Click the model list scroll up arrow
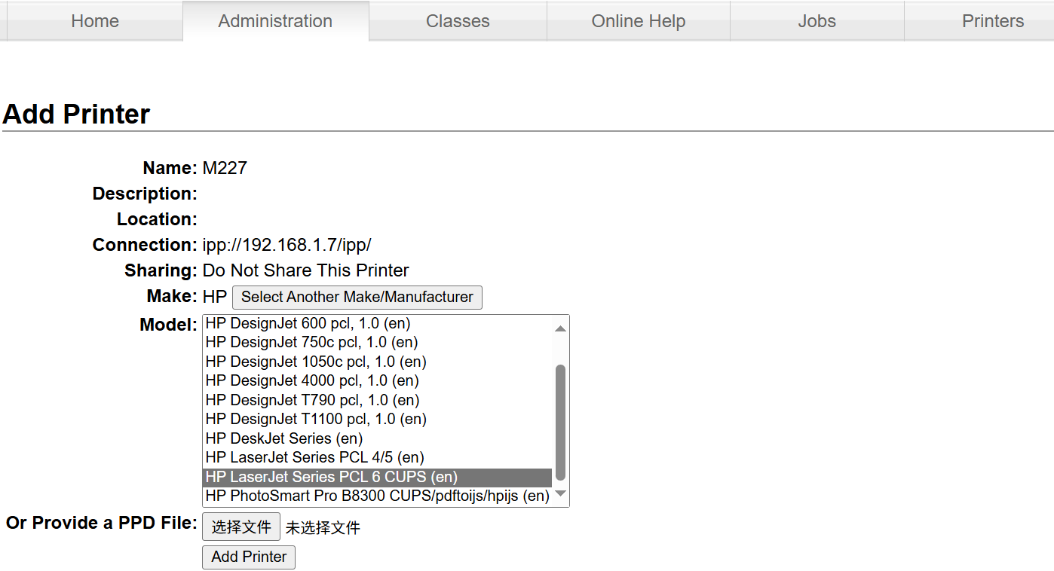Screen dimensions: 1054x571 tap(560, 328)
